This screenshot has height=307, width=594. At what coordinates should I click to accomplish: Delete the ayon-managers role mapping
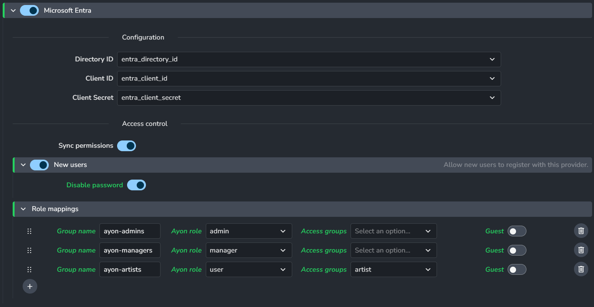coord(581,250)
